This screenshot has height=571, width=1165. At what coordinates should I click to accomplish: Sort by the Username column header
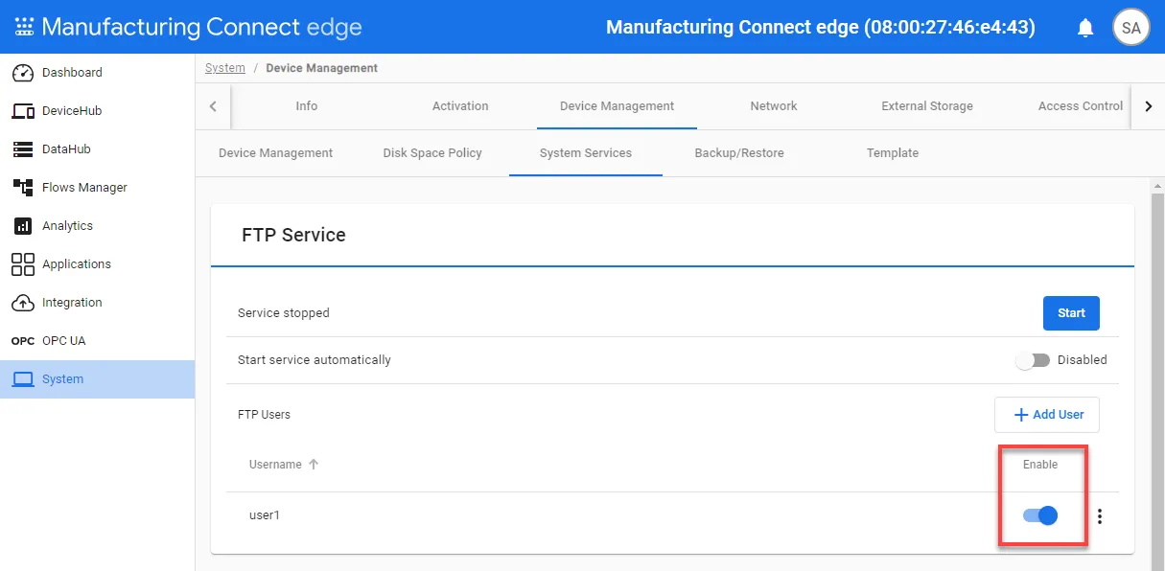275,465
